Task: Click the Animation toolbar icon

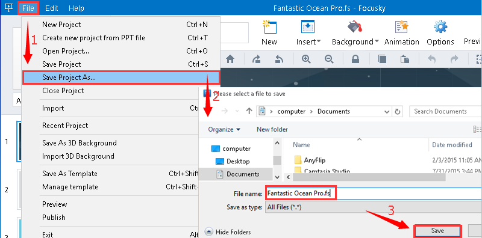Action: (402, 32)
